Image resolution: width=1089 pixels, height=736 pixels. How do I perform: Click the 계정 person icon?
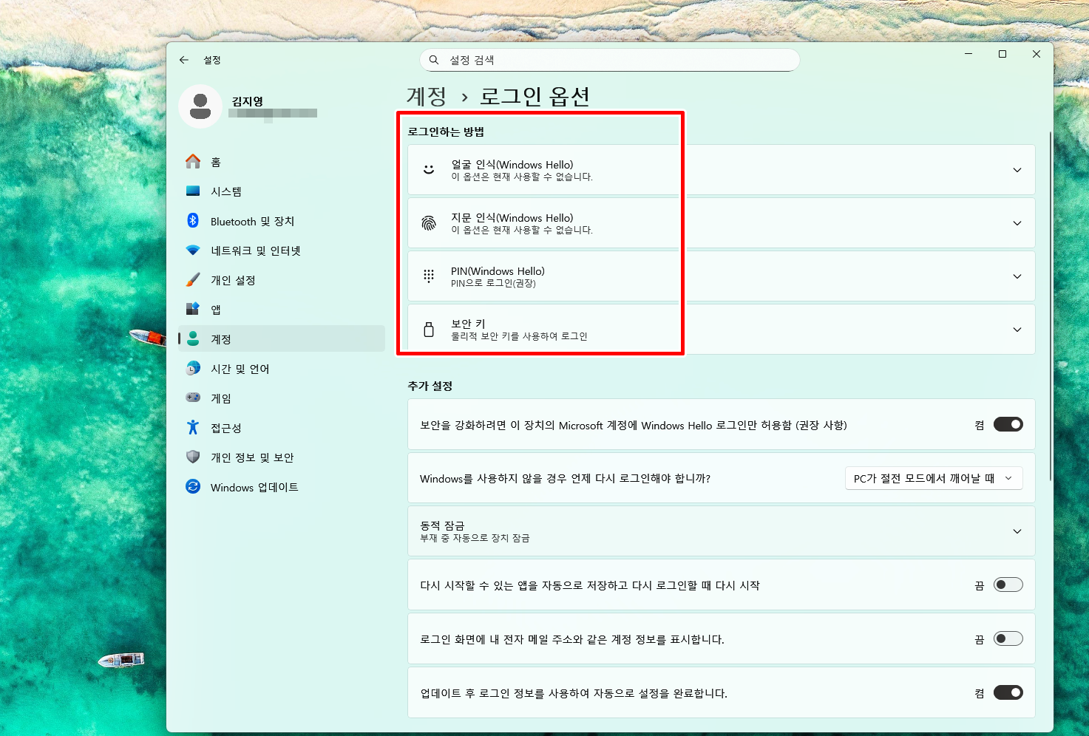tap(193, 338)
